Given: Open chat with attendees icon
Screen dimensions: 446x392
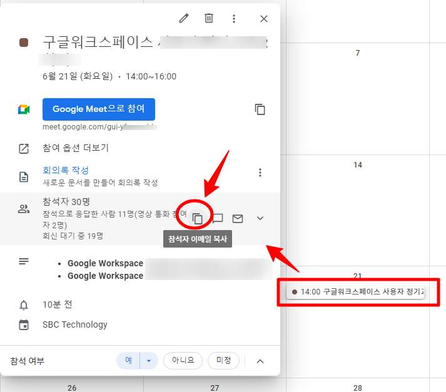Looking at the screenshot, I should tap(218, 218).
